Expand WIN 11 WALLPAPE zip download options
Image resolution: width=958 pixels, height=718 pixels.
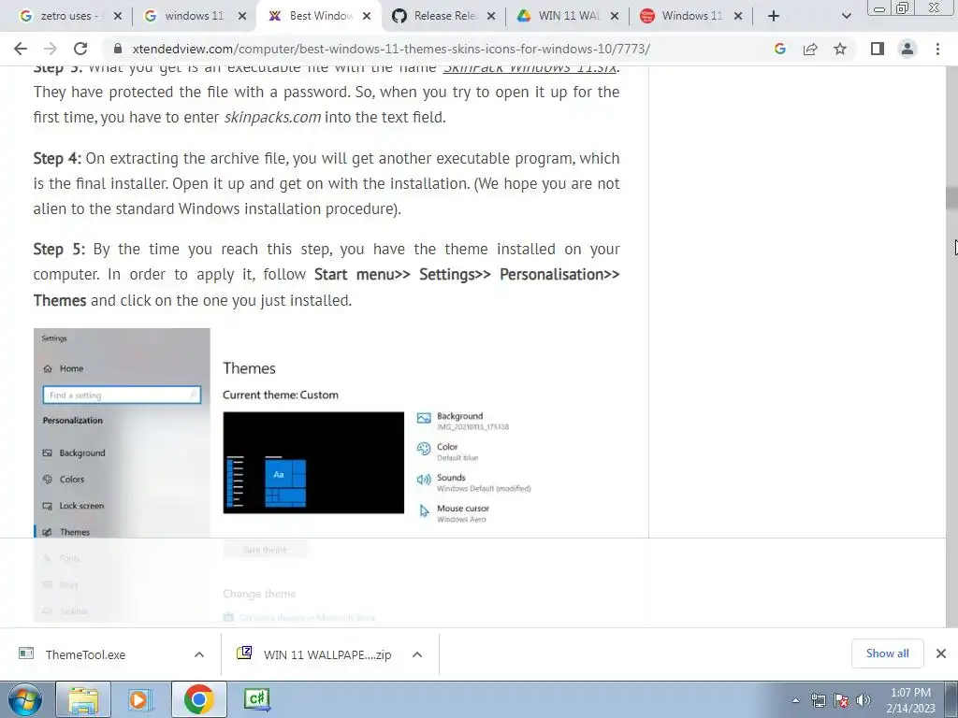point(417,654)
